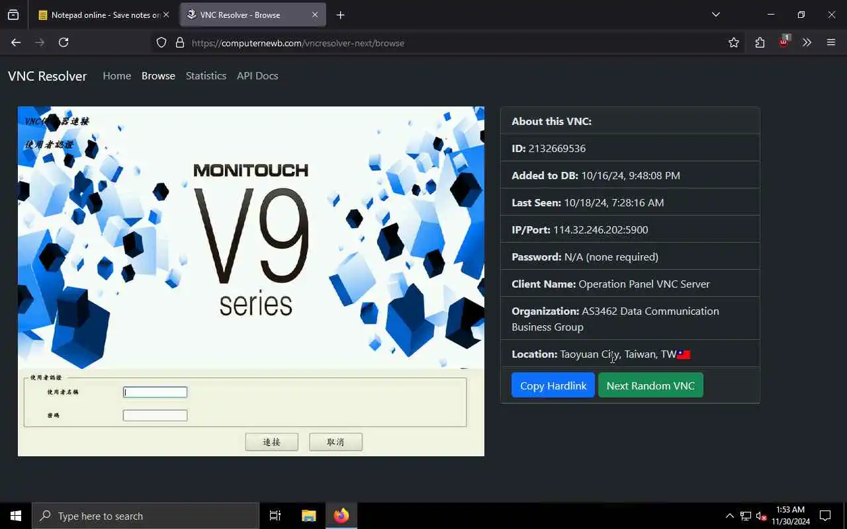847x529 pixels.
Task: Expand the list all tabs dropdown
Action: click(716, 15)
